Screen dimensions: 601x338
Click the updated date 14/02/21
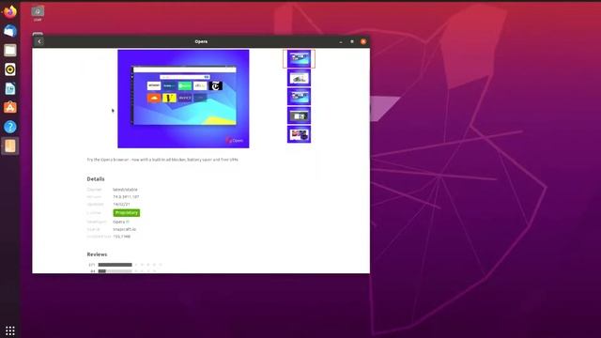tap(121, 205)
